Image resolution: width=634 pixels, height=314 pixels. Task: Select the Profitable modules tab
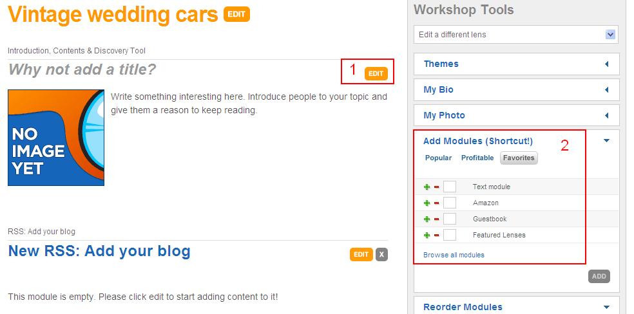[477, 158]
